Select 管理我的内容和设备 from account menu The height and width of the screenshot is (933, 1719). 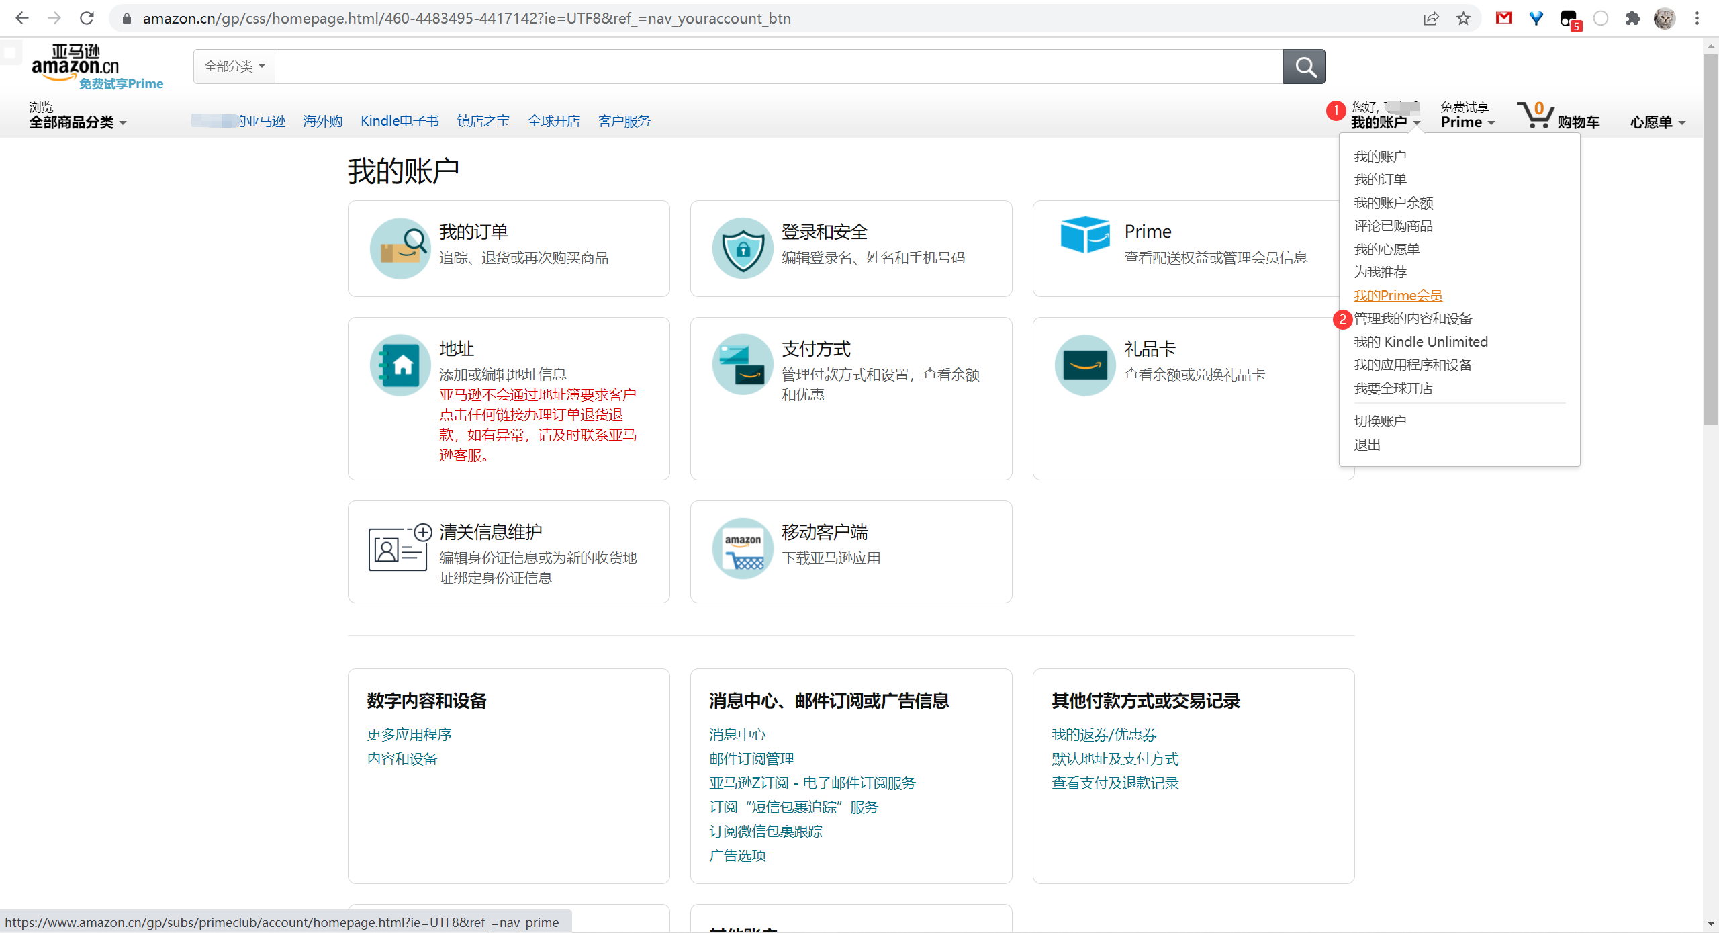[x=1412, y=318]
